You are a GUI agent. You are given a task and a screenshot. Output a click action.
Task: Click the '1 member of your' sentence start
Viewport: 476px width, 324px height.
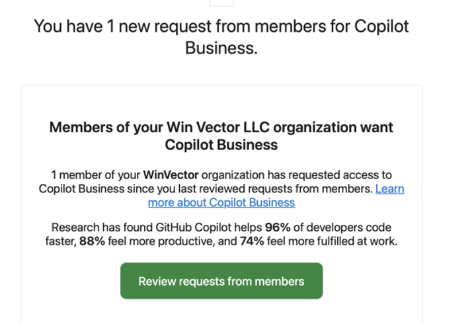[95, 175]
